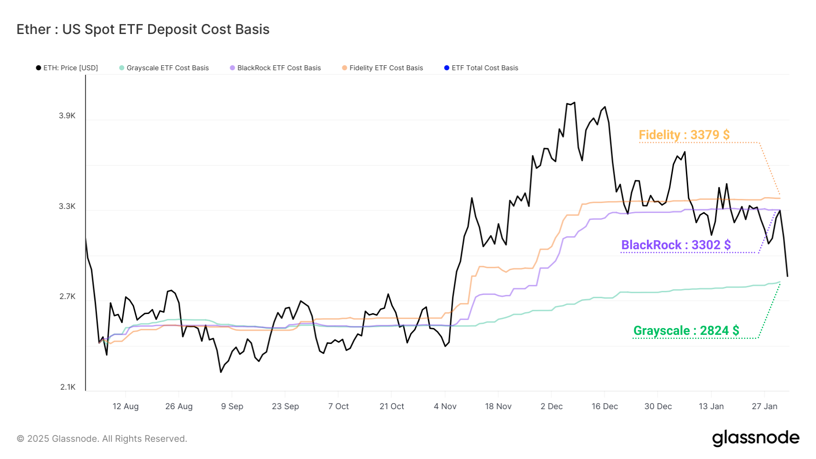Select the "Fidelity : 3379 $" annotation
816x459 pixels.
click(x=685, y=135)
